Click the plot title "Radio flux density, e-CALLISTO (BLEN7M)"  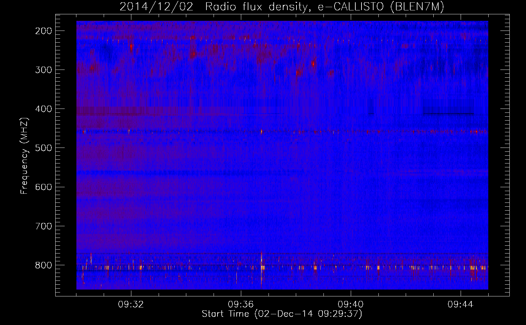324,7
